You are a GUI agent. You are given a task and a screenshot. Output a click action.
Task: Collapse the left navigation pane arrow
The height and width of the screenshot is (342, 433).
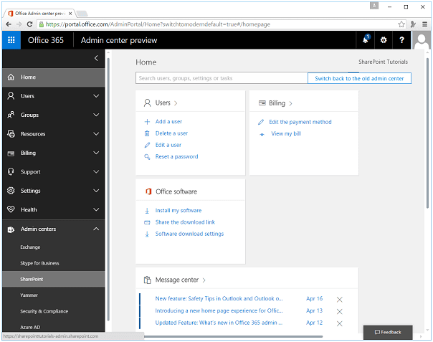pos(96,58)
